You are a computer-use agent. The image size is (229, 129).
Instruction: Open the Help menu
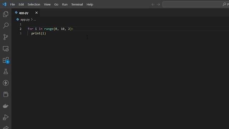90,4
